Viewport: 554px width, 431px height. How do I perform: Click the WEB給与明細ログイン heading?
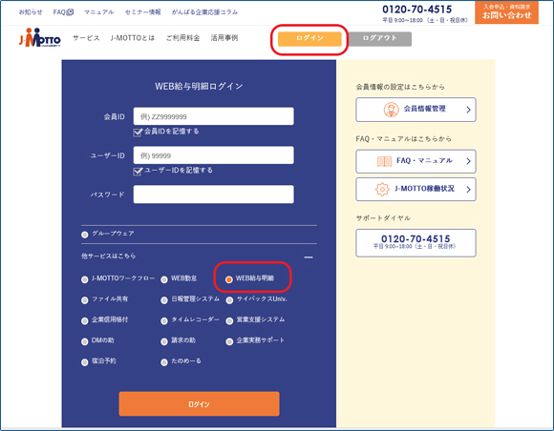coord(199,87)
